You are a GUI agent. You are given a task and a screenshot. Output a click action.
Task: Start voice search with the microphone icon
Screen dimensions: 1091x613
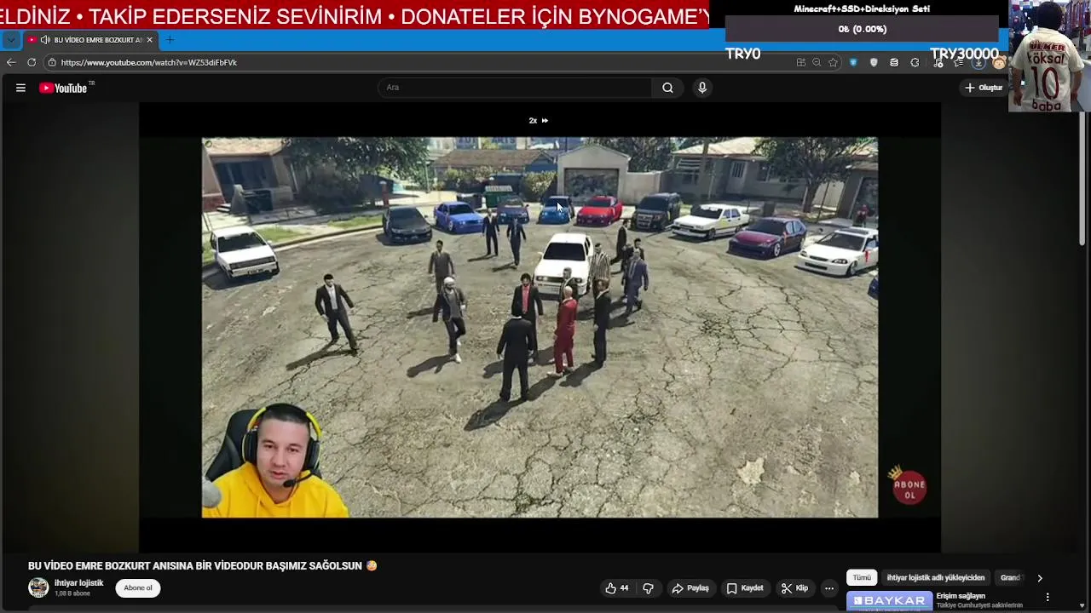(x=702, y=88)
